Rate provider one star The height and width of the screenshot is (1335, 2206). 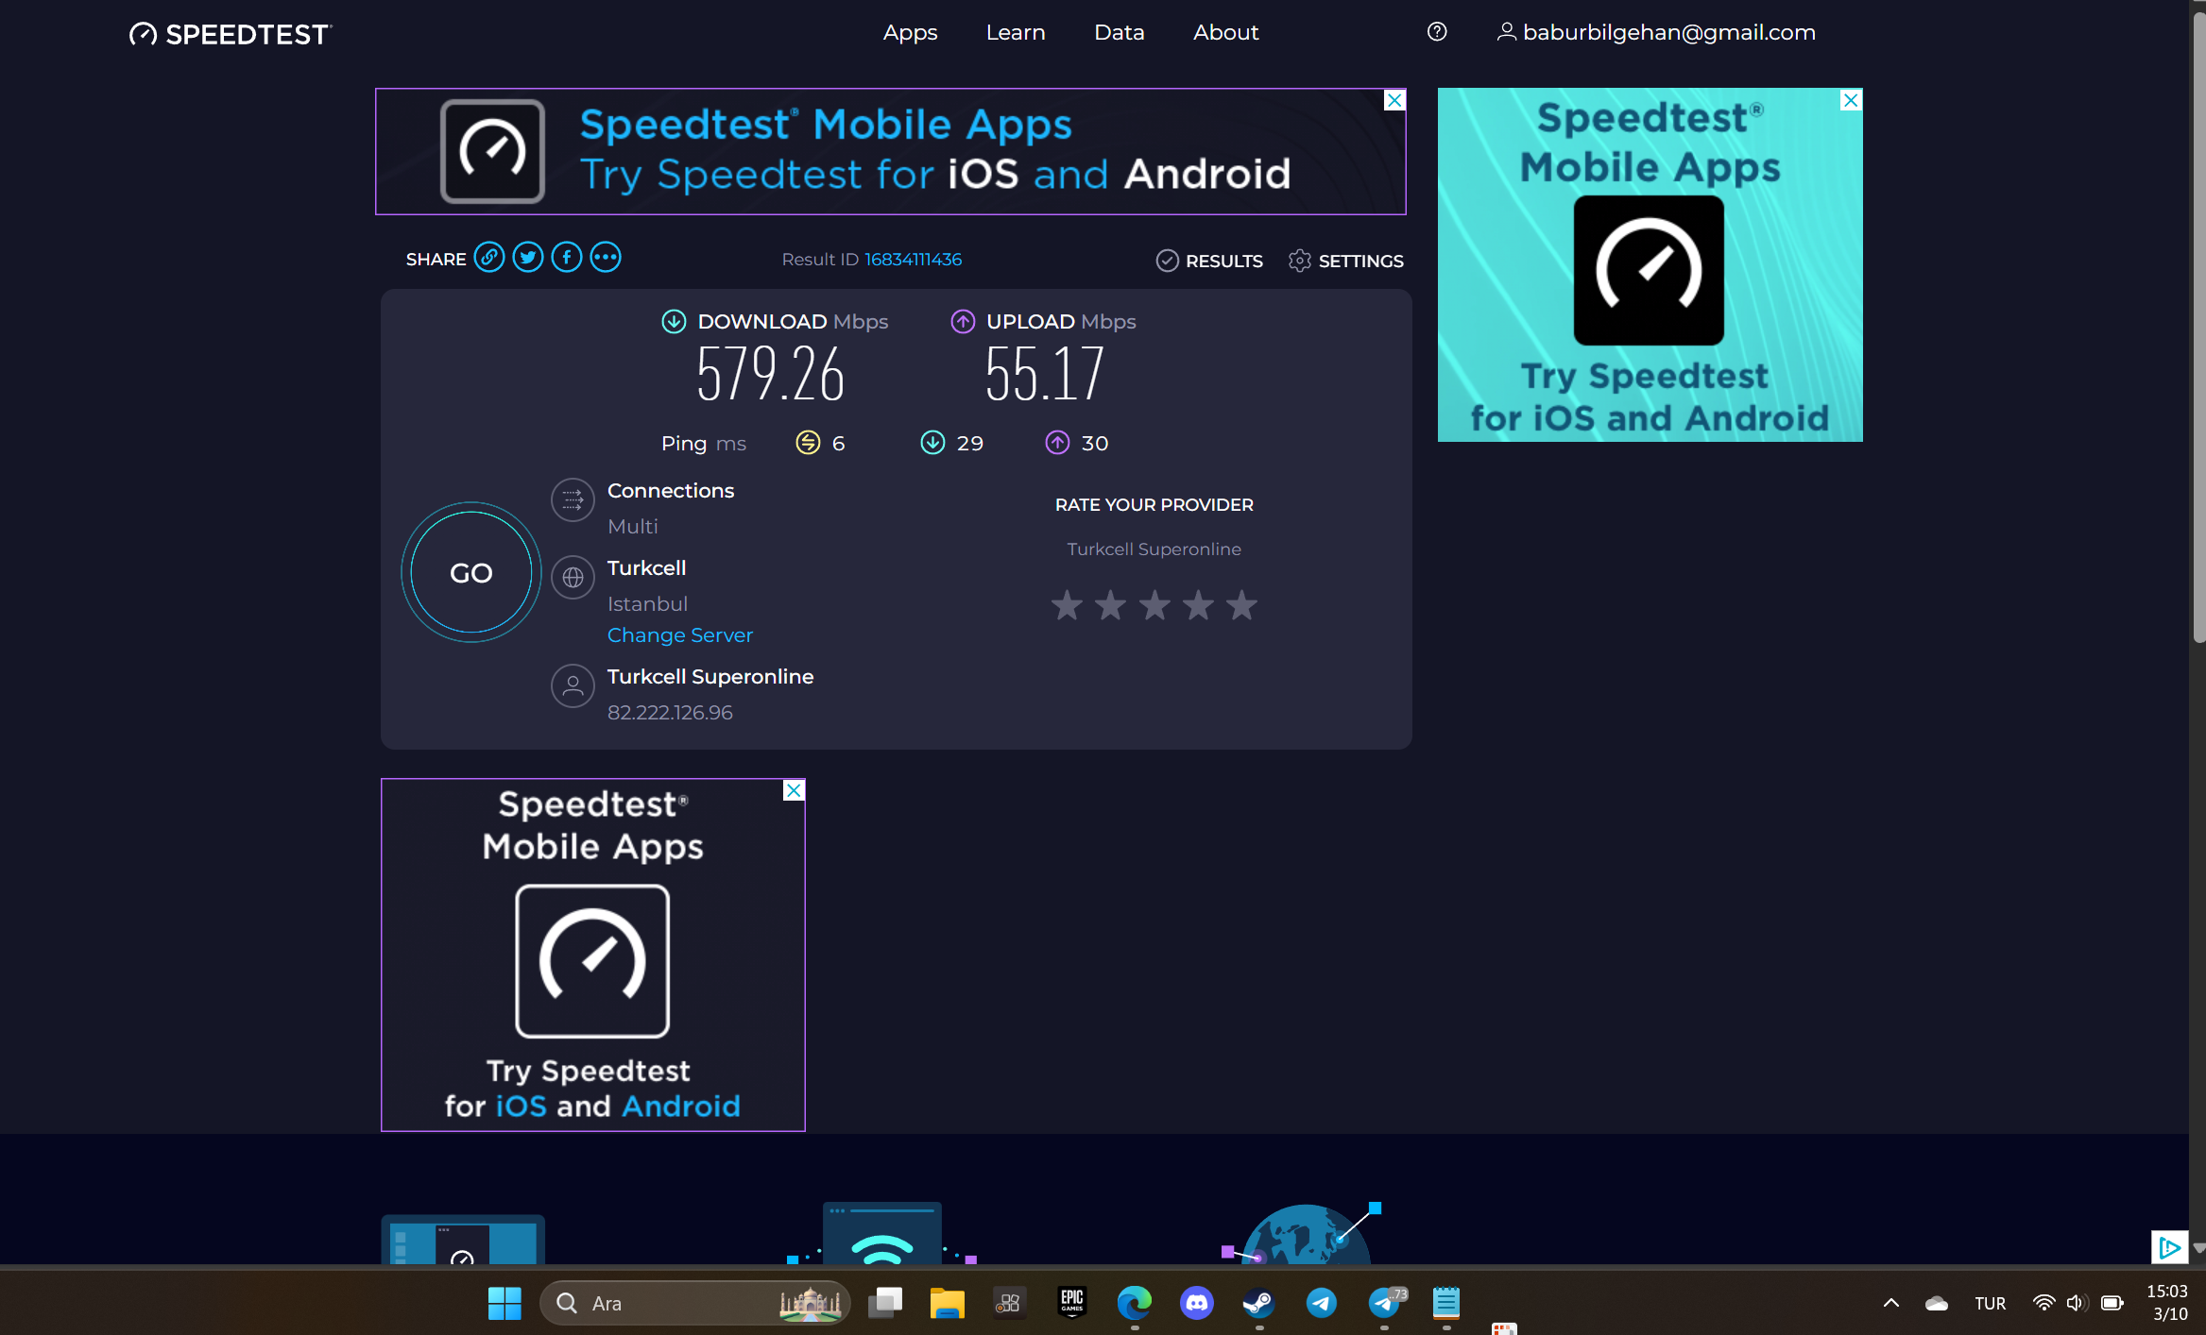[1067, 605]
